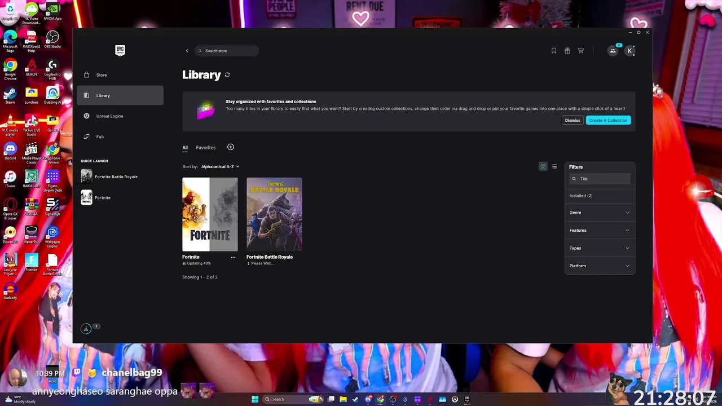Expand the Features filter
The width and height of the screenshot is (722, 406).
600,230
